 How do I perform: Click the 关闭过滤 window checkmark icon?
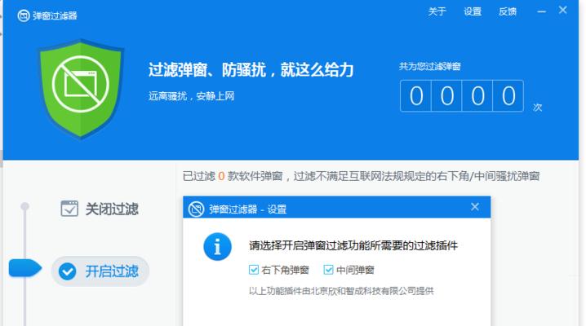(x=69, y=209)
